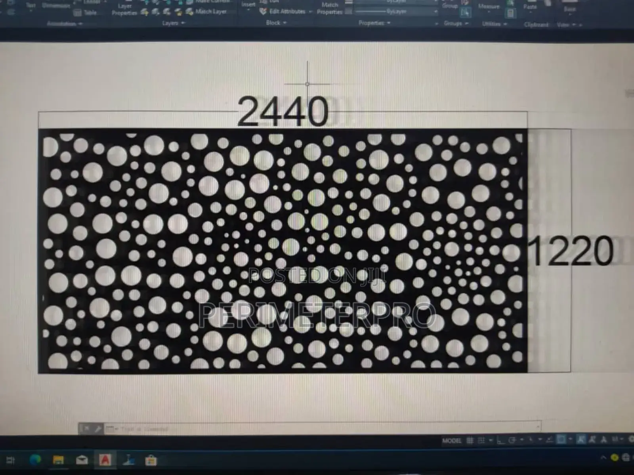Click the list icon beside Match Properties
Image resolution: width=634 pixels, height=475 pixels.
pos(348,12)
